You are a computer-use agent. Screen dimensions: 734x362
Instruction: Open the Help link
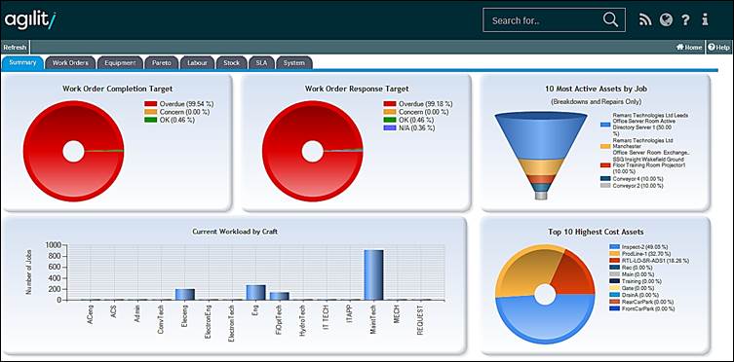tap(719, 47)
